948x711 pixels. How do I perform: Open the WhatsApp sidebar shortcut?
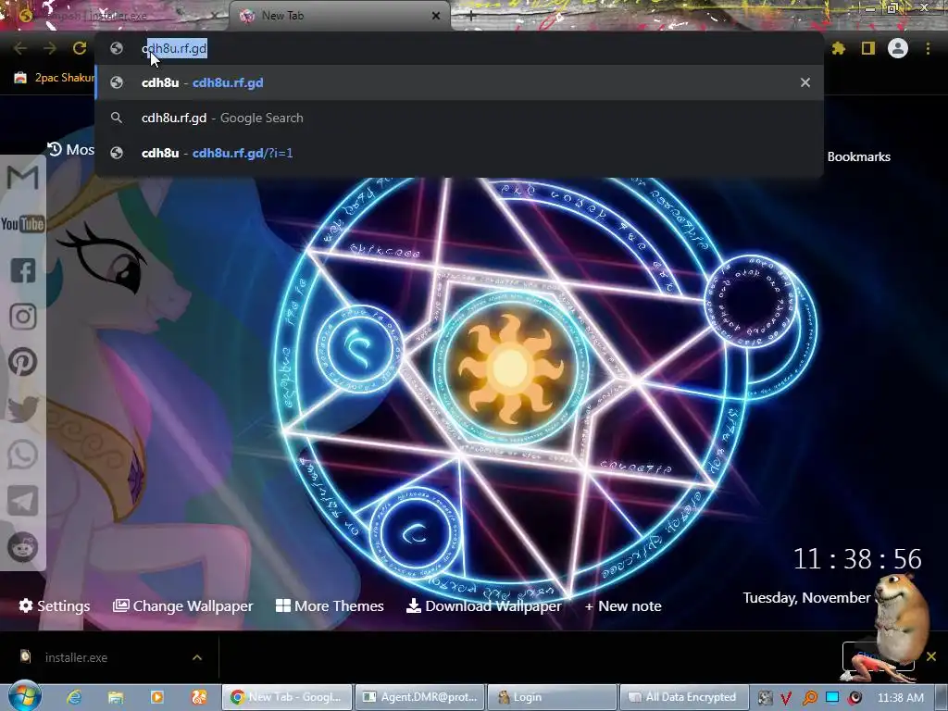click(23, 455)
